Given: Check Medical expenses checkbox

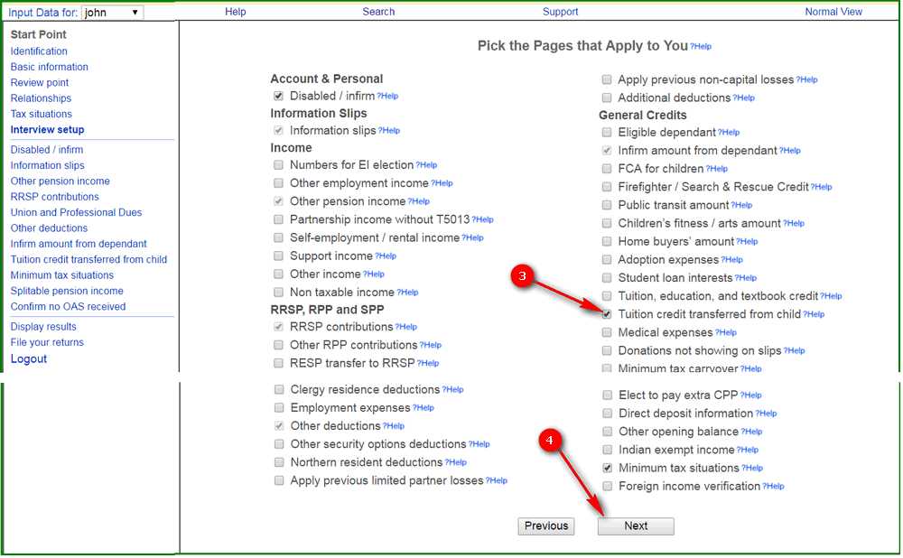Looking at the screenshot, I should (x=607, y=332).
